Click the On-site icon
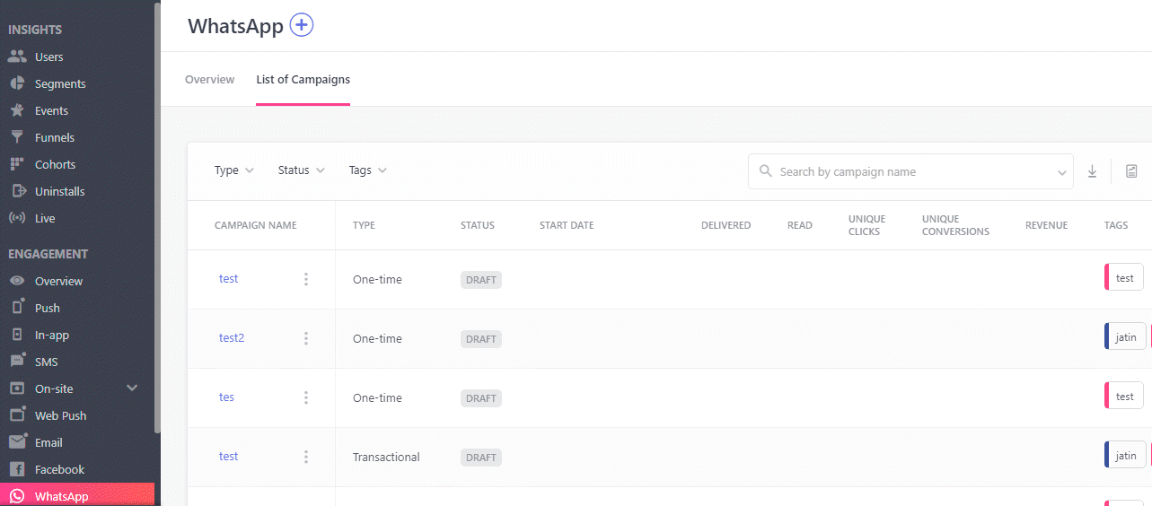The width and height of the screenshot is (1152, 506). (17, 388)
